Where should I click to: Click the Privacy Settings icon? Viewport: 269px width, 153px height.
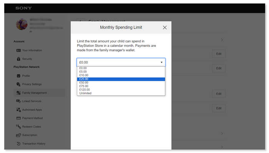(18, 84)
